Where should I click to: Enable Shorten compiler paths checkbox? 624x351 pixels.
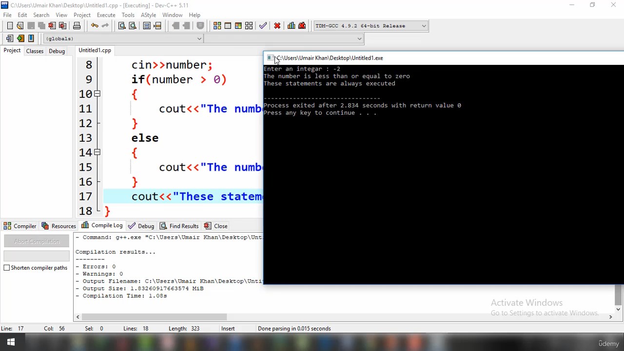[7, 268]
